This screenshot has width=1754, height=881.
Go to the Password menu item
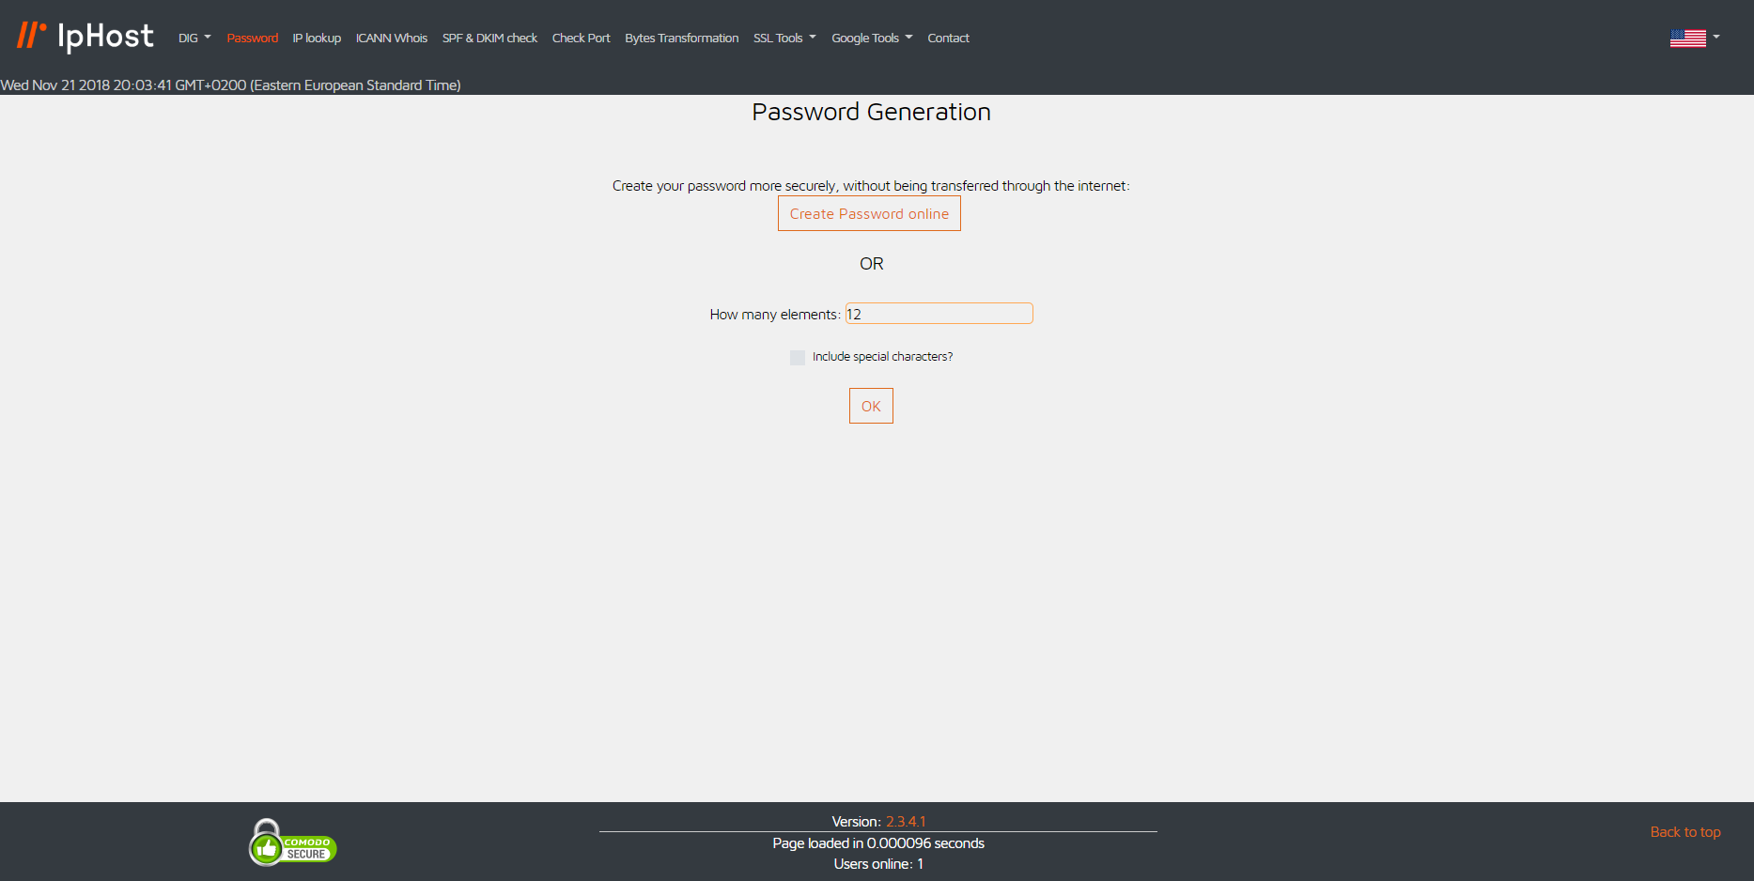click(x=252, y=38)
